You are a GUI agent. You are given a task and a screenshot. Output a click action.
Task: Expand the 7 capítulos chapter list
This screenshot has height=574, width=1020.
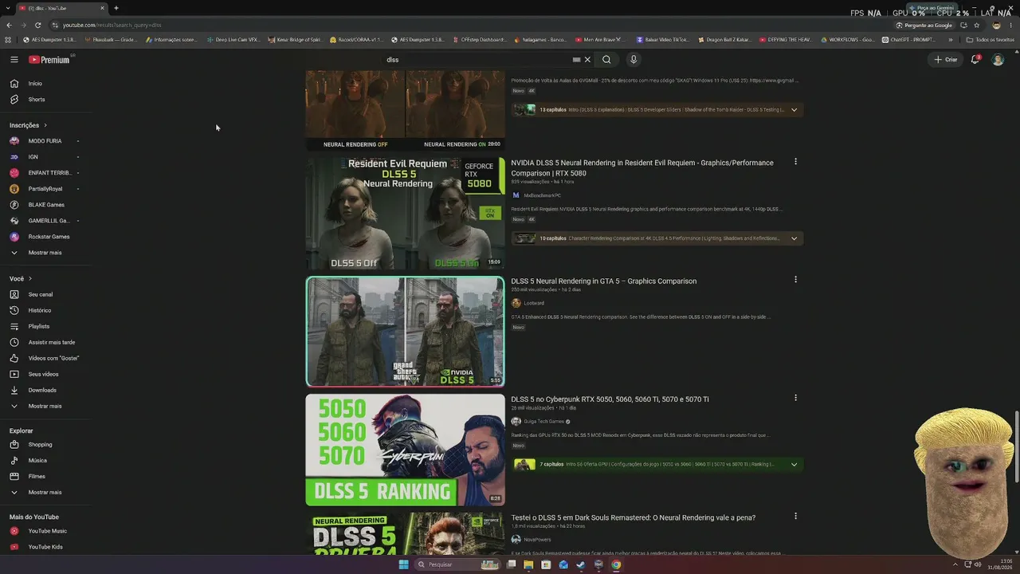[x=794, y=464]
